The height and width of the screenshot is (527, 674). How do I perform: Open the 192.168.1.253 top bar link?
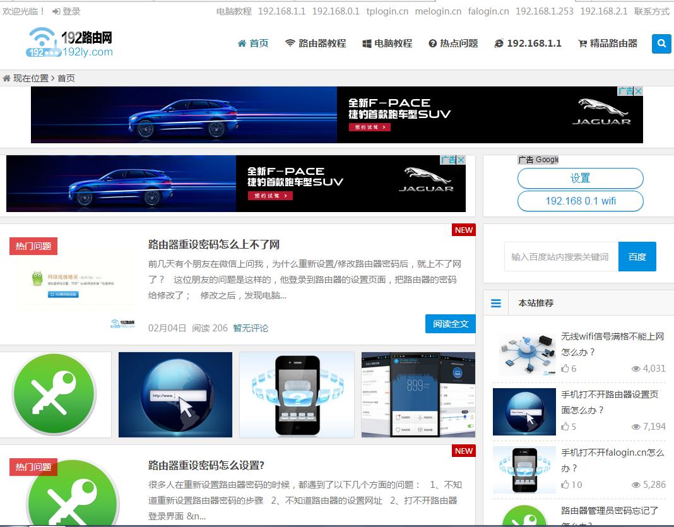pyautogui.click(x=545, y=11)
